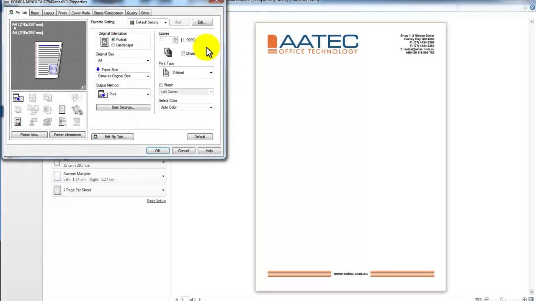Click the A4 page icon in Word print settings
This screenshot has width=536, height=301.
click(57, 163)
